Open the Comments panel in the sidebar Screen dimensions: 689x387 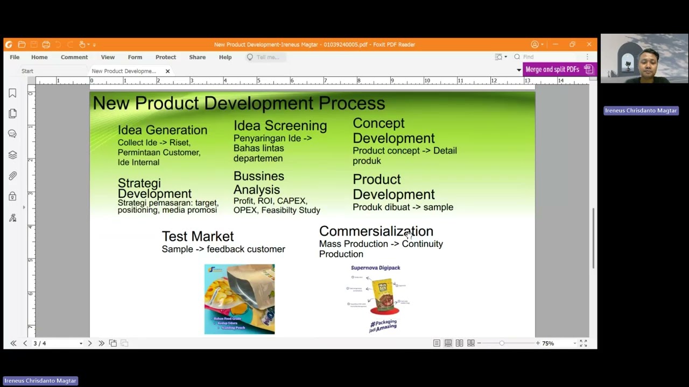[12, 134]
